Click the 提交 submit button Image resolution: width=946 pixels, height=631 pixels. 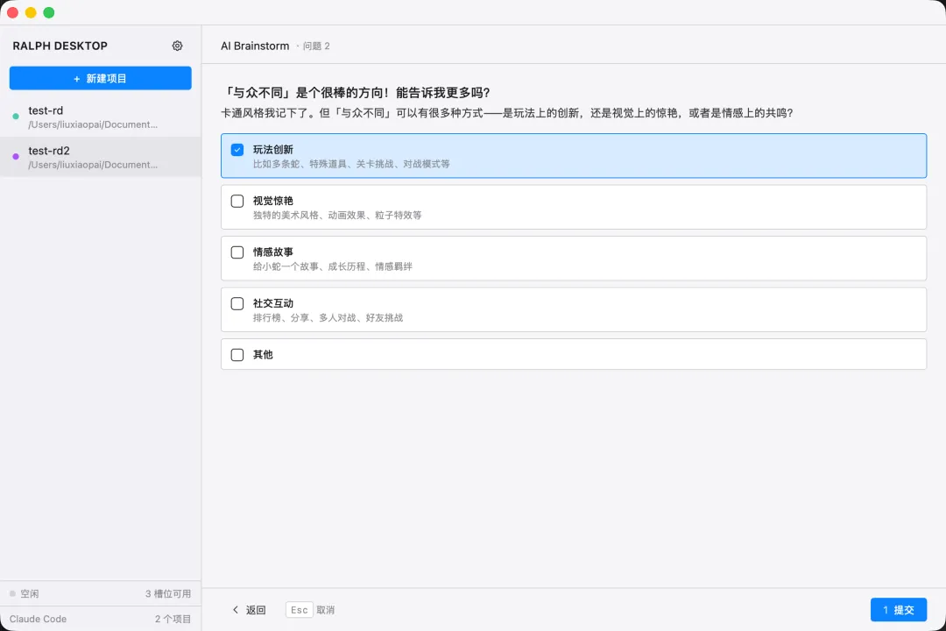point(898,610)
